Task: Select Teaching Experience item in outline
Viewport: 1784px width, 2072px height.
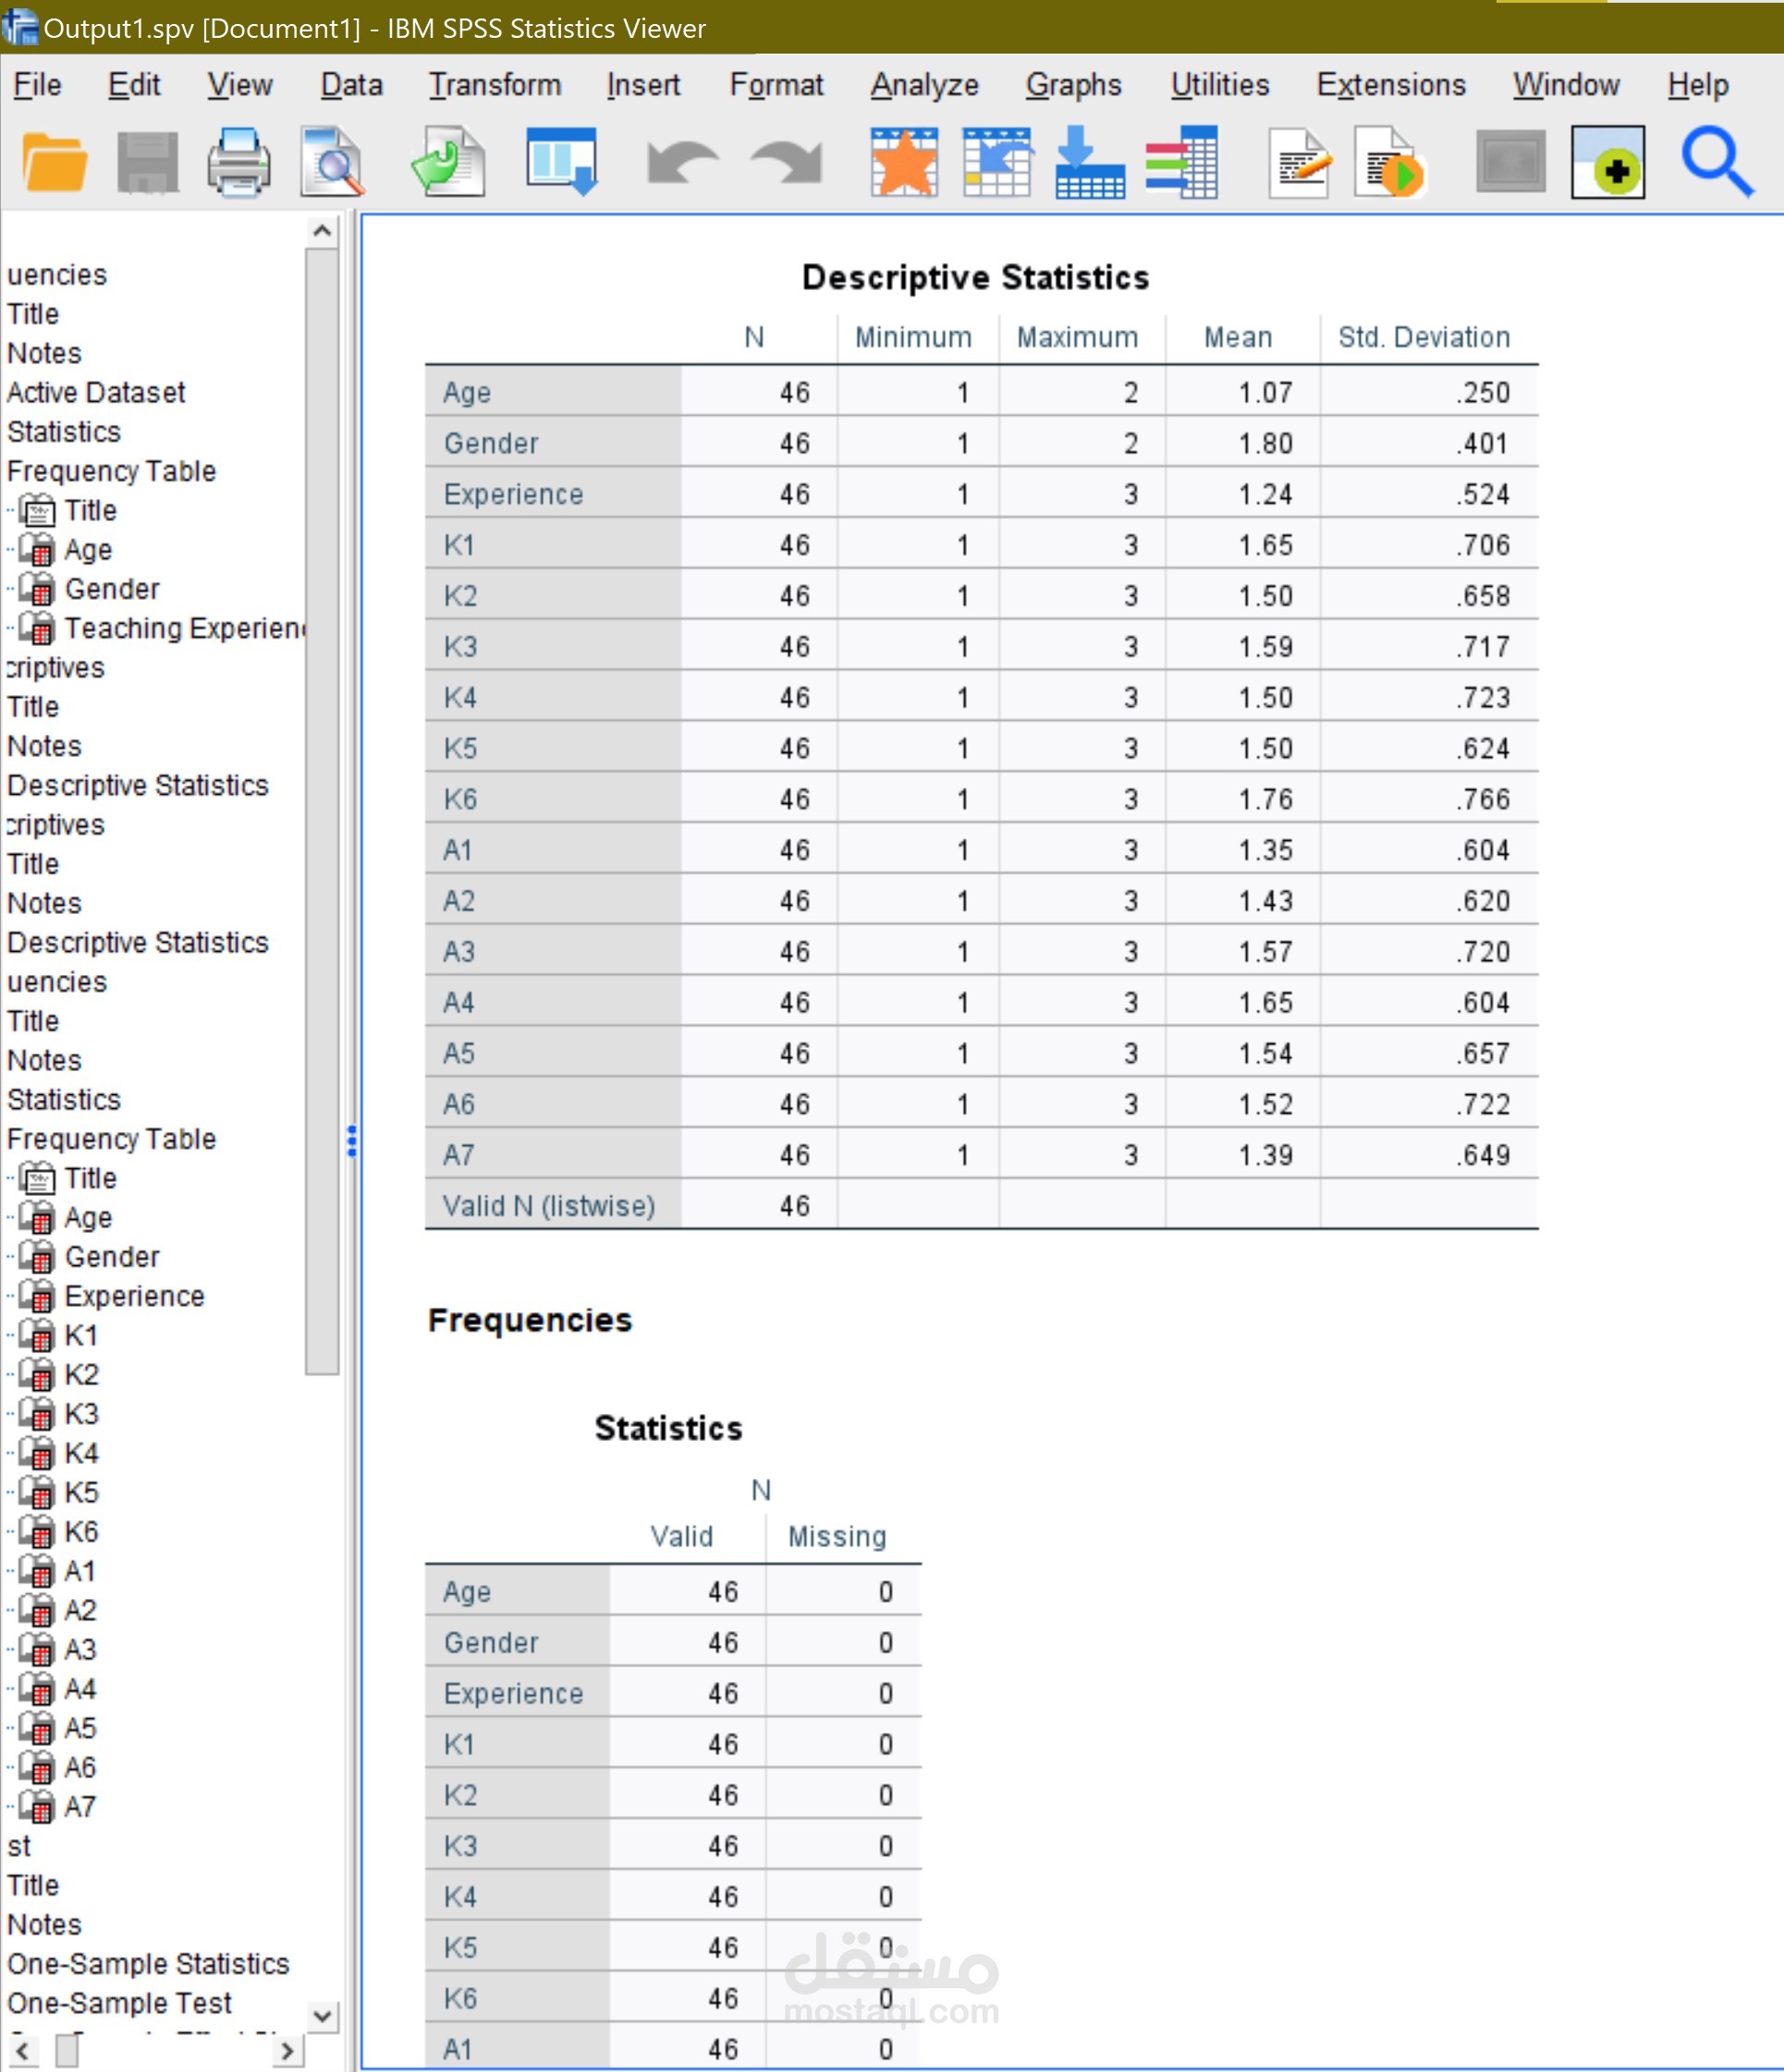Action: pos(184,628)
